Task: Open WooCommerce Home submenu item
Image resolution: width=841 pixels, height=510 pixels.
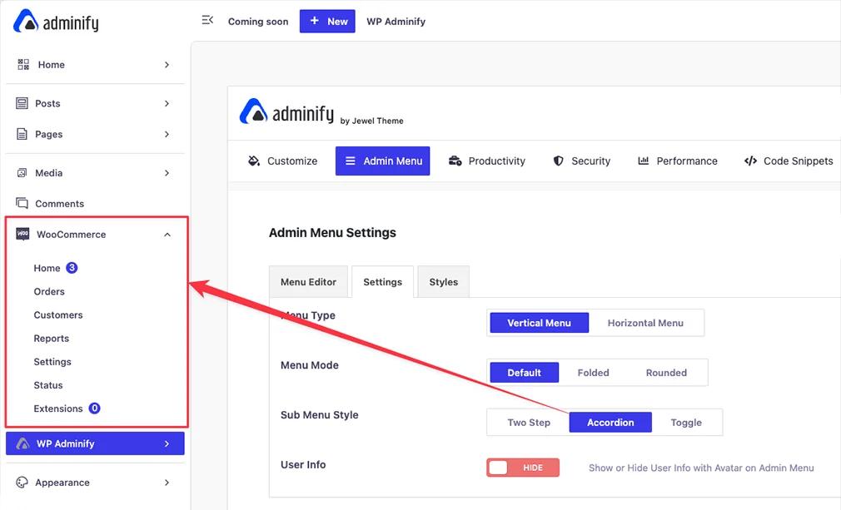Action: pyautogui.click(x=47, y=268)
